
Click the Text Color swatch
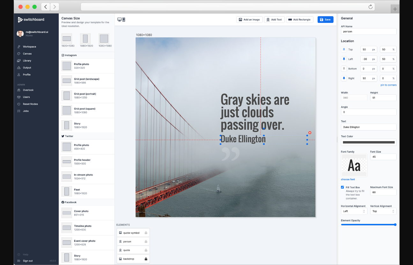368,142
